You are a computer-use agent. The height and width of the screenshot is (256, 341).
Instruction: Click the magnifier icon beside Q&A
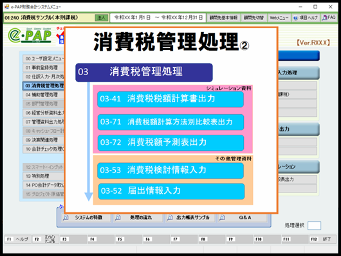point(222,218)
